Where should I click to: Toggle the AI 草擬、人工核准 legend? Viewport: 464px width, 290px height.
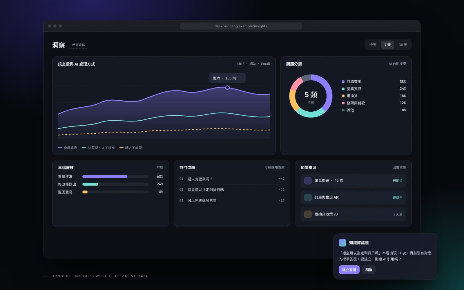(x=98, y=148)
